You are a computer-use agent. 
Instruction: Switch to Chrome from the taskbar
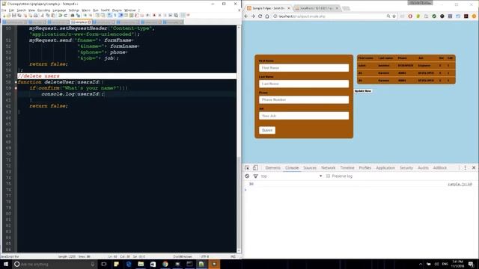click(x=165, y=264)
